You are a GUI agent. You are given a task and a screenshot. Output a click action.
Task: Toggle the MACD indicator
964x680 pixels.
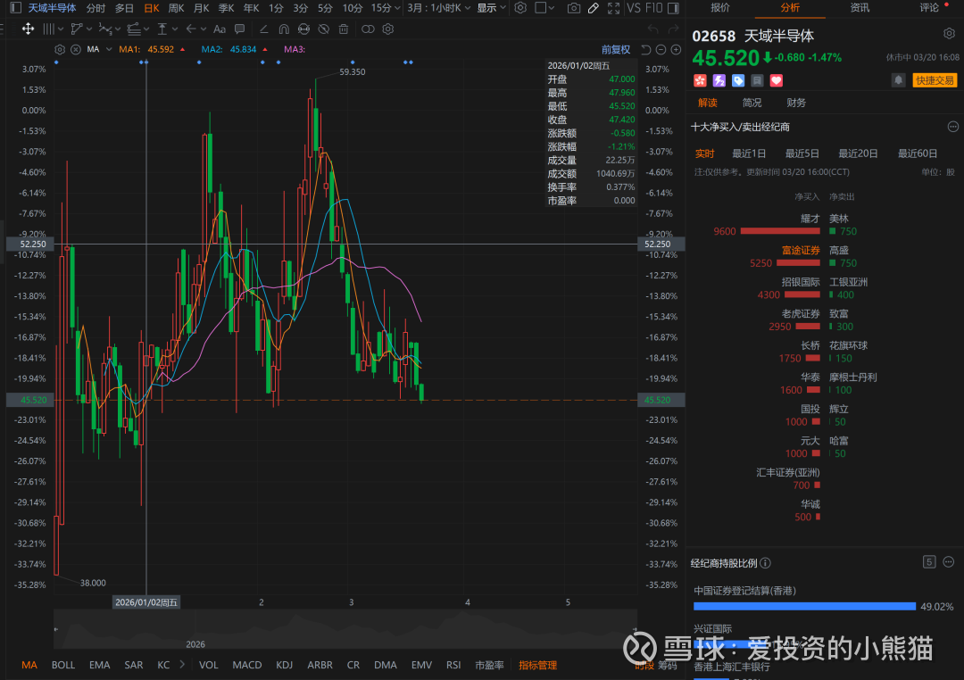[x=247, y=665]
